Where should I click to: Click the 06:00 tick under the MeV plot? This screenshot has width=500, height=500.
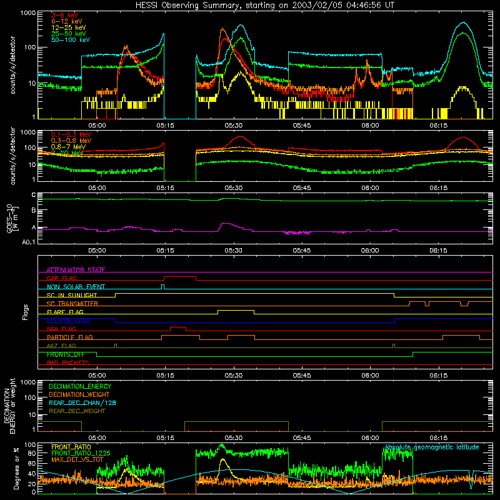click(x=370, y=188)
